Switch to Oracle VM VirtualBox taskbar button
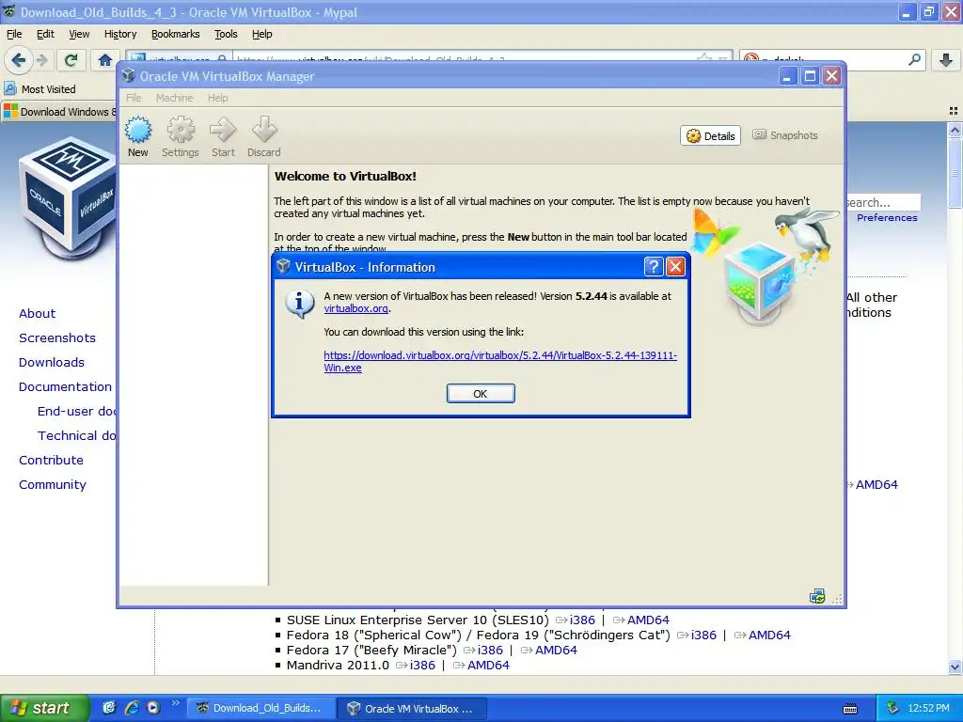The image size is (963, 722). pyautogui.click(x=412, y=708)
